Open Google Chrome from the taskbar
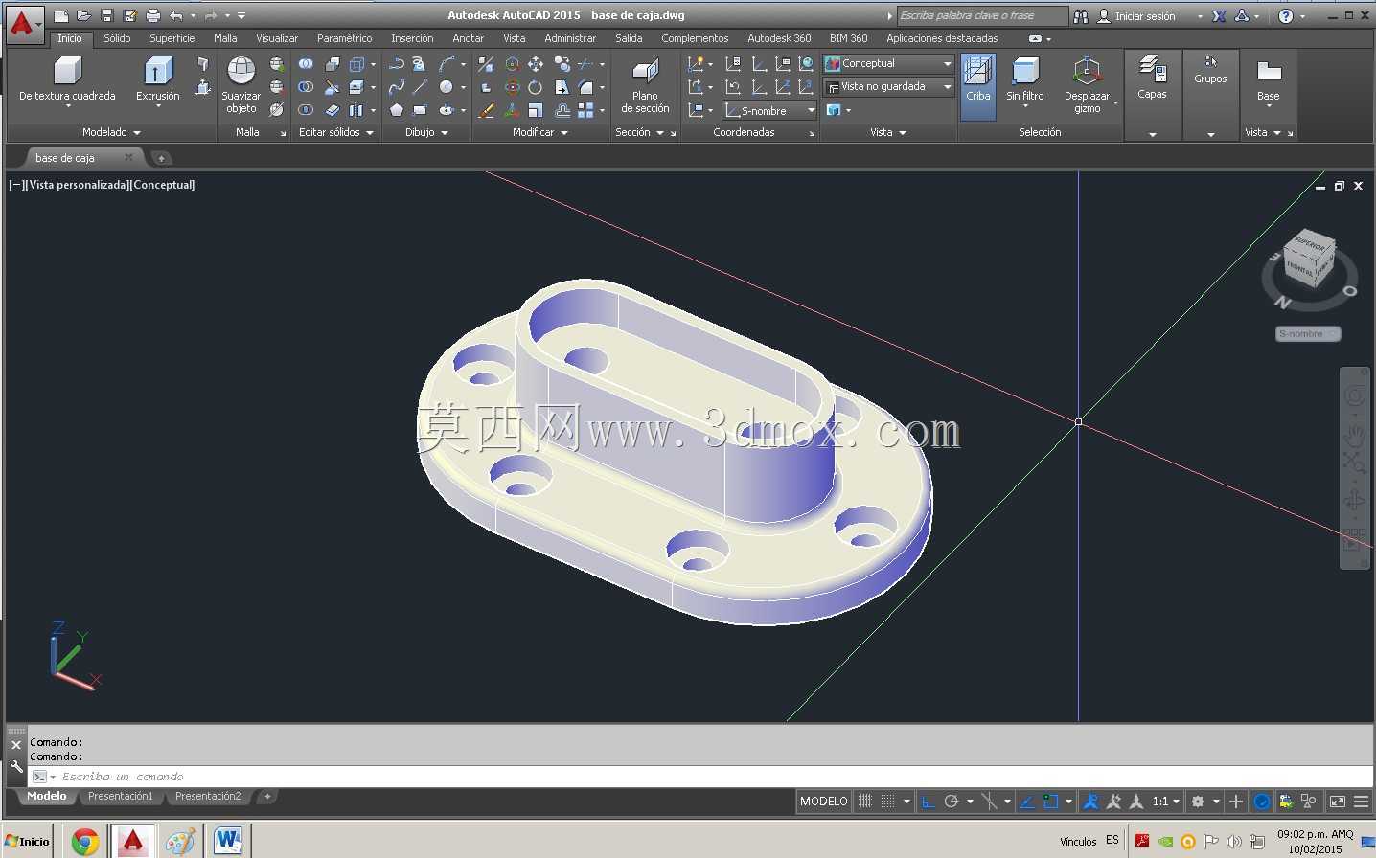Screen dimensions: 1376x858 coord(85,842)
